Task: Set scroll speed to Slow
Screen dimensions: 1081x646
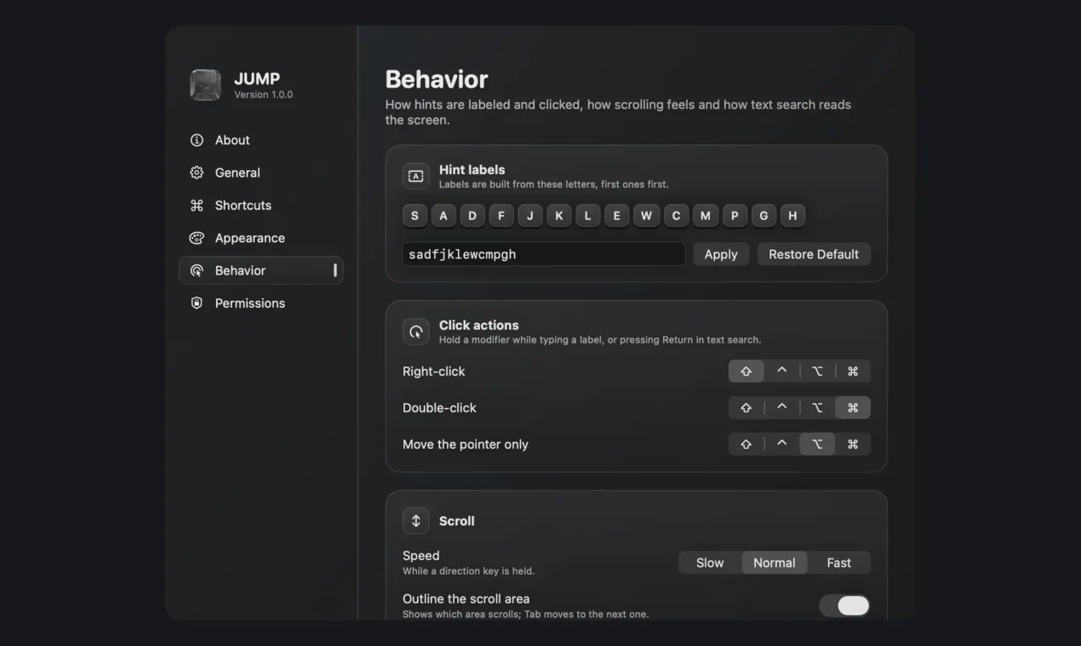Action: pos(710,563)
